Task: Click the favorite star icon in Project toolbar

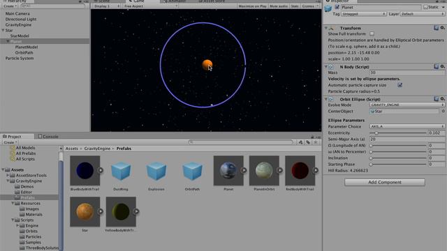Action: click(x=316, y=142)
